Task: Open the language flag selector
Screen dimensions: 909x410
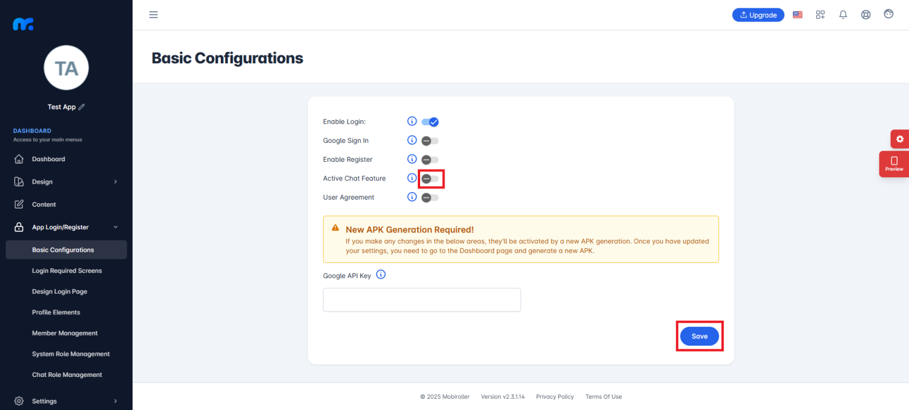Action: click(797, 14)
